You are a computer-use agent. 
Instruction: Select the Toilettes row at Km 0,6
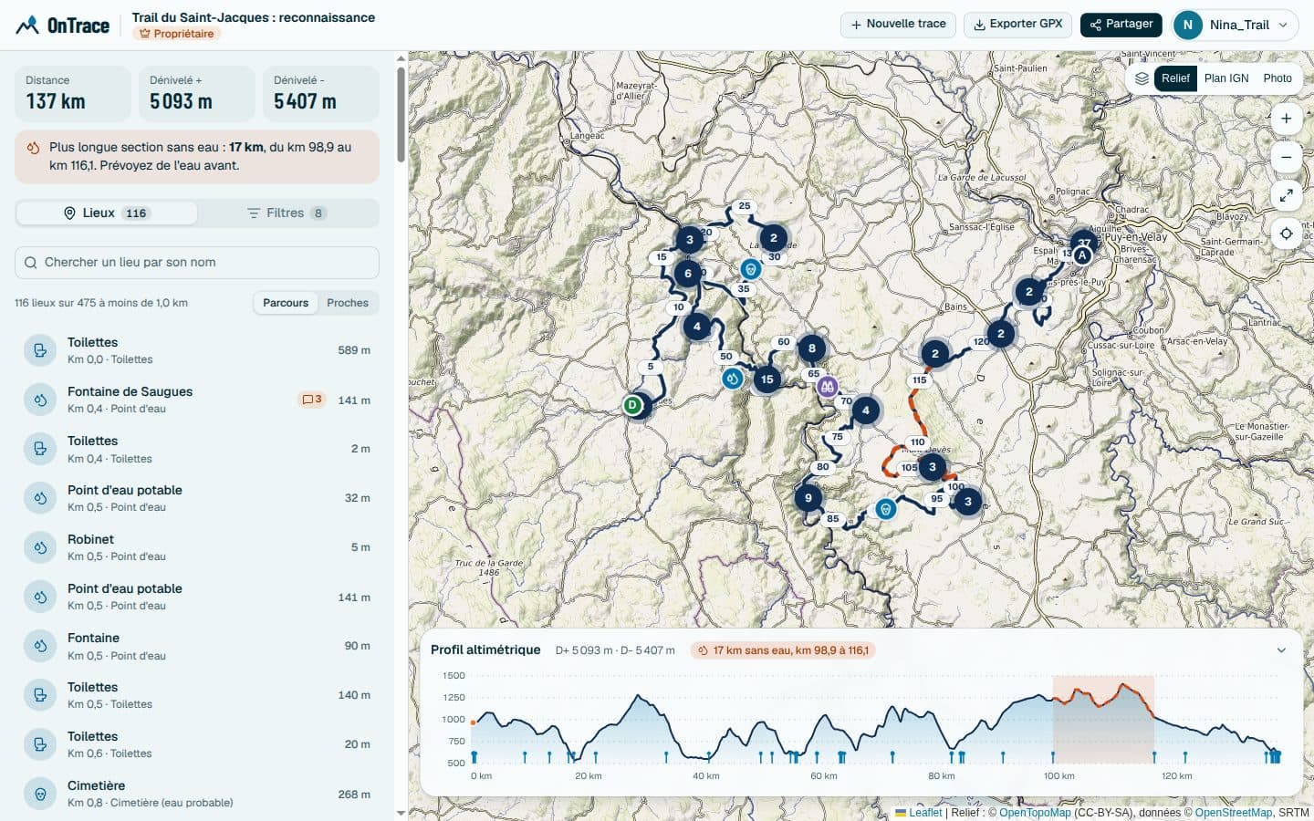(x=197, y=744)
